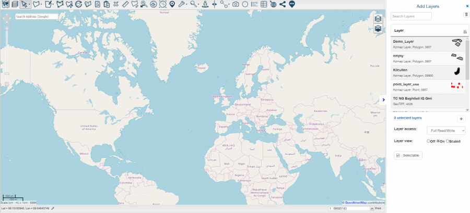Screen dimensions: 470x213
Task: Close the Add Layers panel
Action: (x=467, y=6)
